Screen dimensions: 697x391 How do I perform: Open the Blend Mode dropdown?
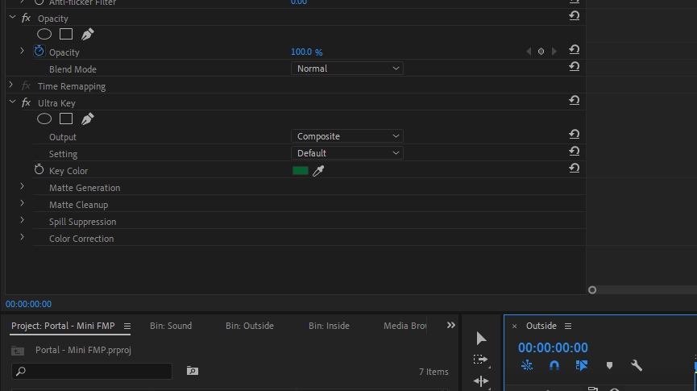pos(347,69)
